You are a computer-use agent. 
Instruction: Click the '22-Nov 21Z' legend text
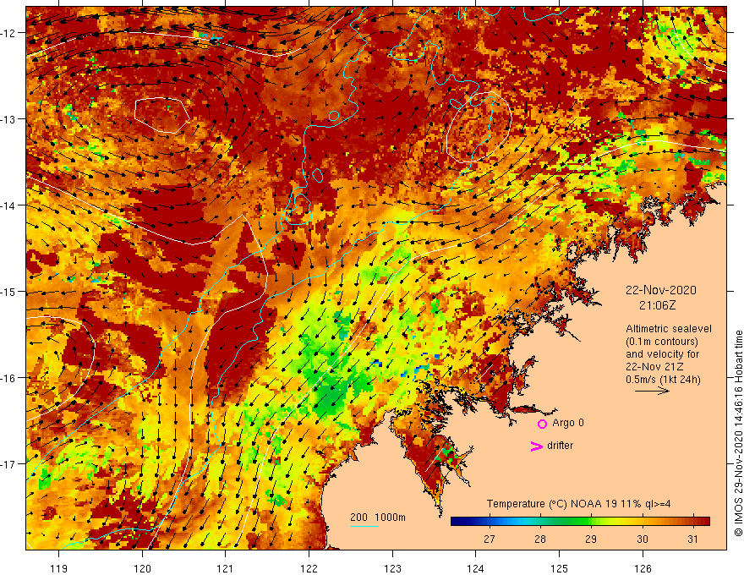tap(655, 367)
